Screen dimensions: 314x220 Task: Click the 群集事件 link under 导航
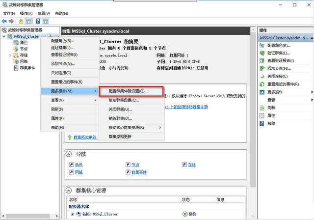pyautogui.click(x=139, y=172)
